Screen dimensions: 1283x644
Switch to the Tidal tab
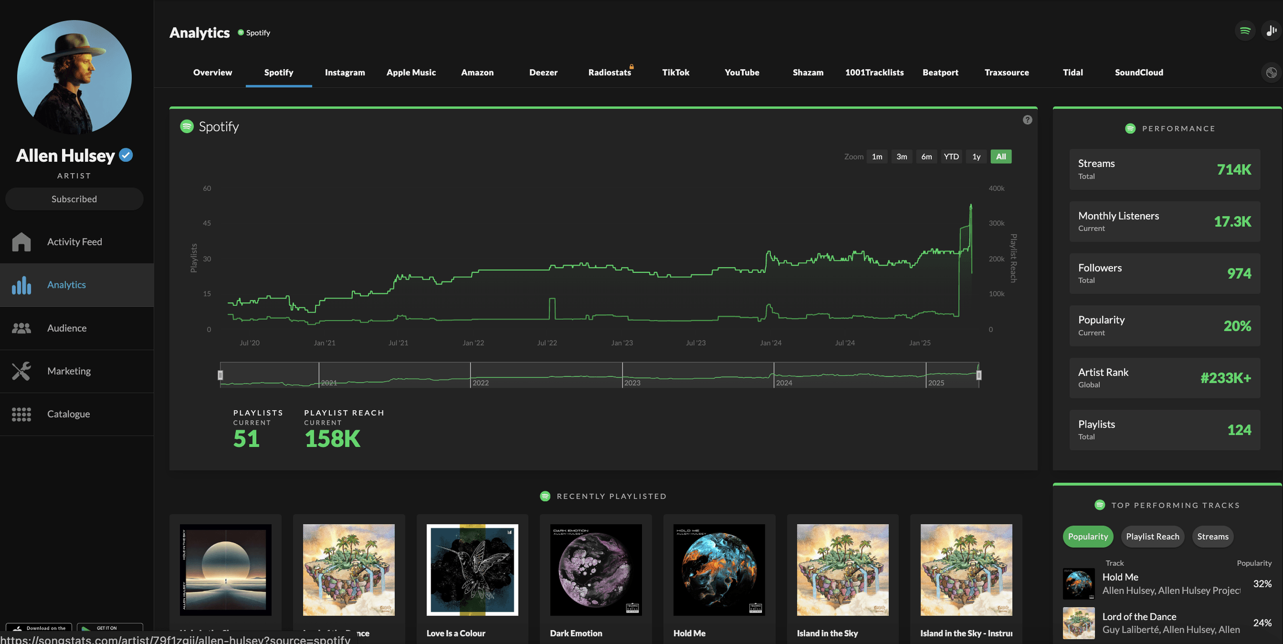point(1073,73)
